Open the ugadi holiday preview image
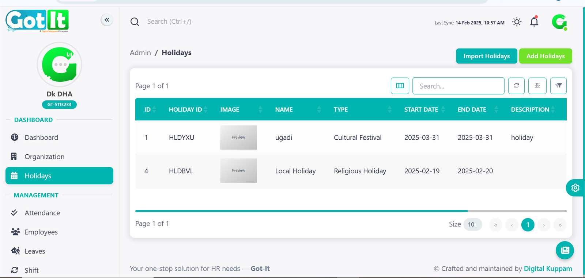Image resolution: width=585 pixels, height=278 pixels. 238,138
